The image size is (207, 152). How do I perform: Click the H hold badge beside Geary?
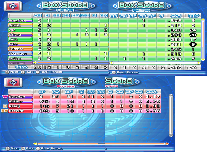click(5, 106)
